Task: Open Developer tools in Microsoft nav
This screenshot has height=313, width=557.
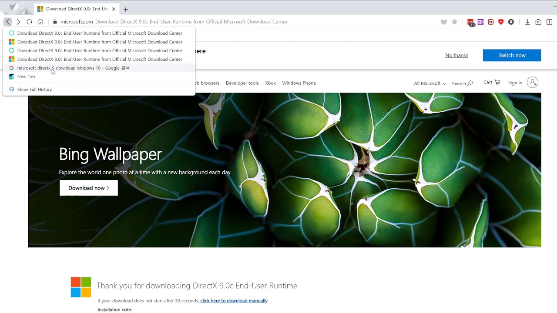Action: pos(242,83)
